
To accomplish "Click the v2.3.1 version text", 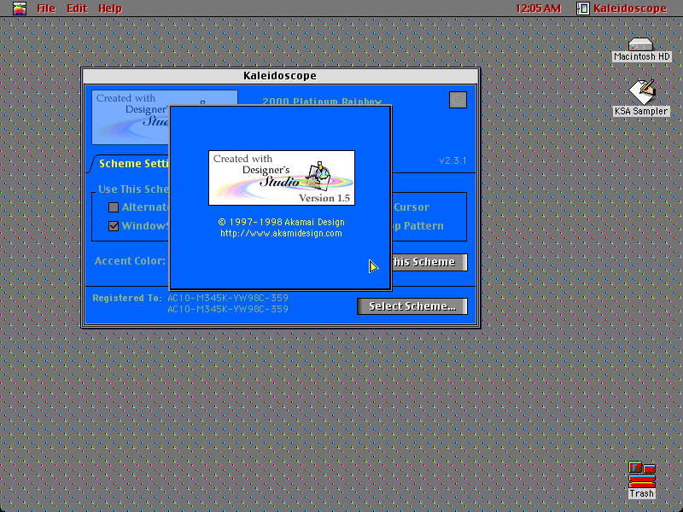I will pos(452,160).
